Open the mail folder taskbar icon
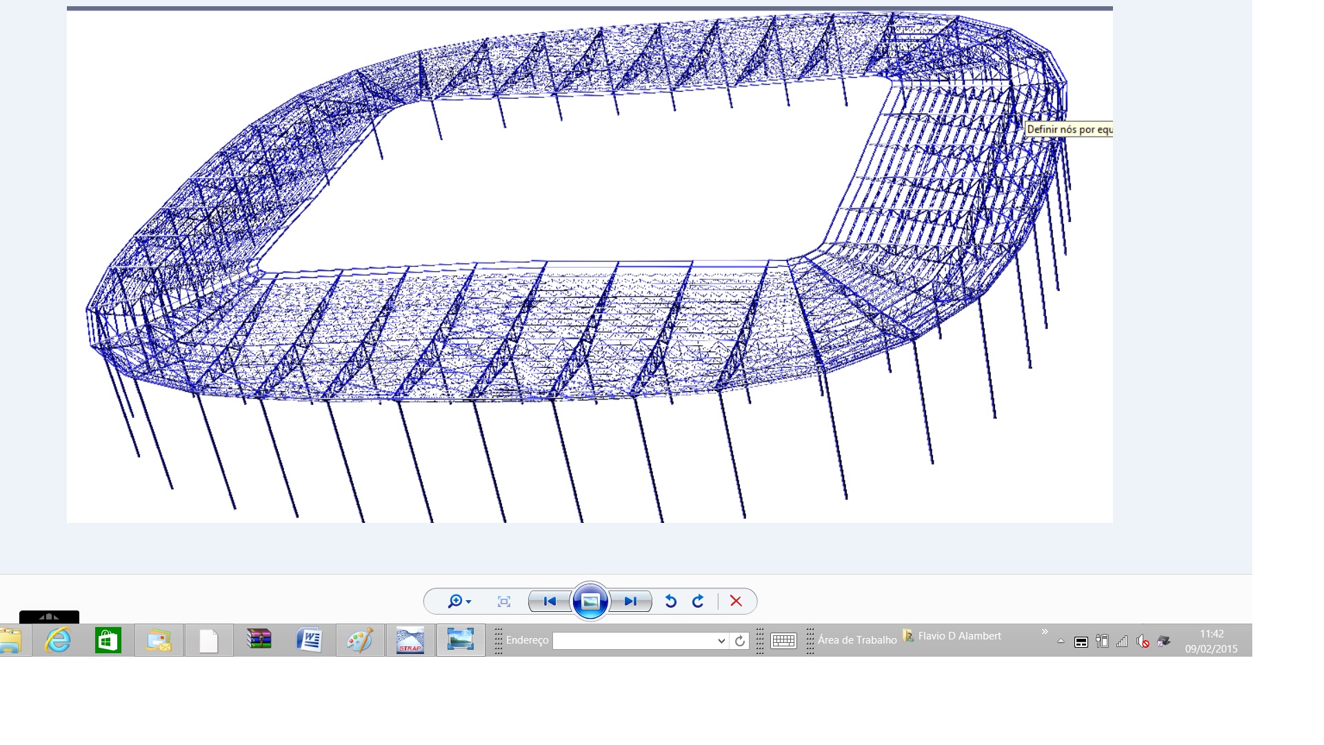The width and height of the screenshot is (1324, 745). [x=159, y=641]
